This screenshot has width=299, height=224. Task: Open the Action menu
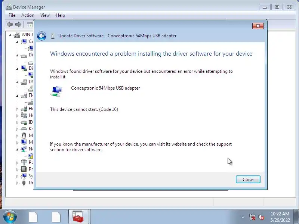coord(28,15)
